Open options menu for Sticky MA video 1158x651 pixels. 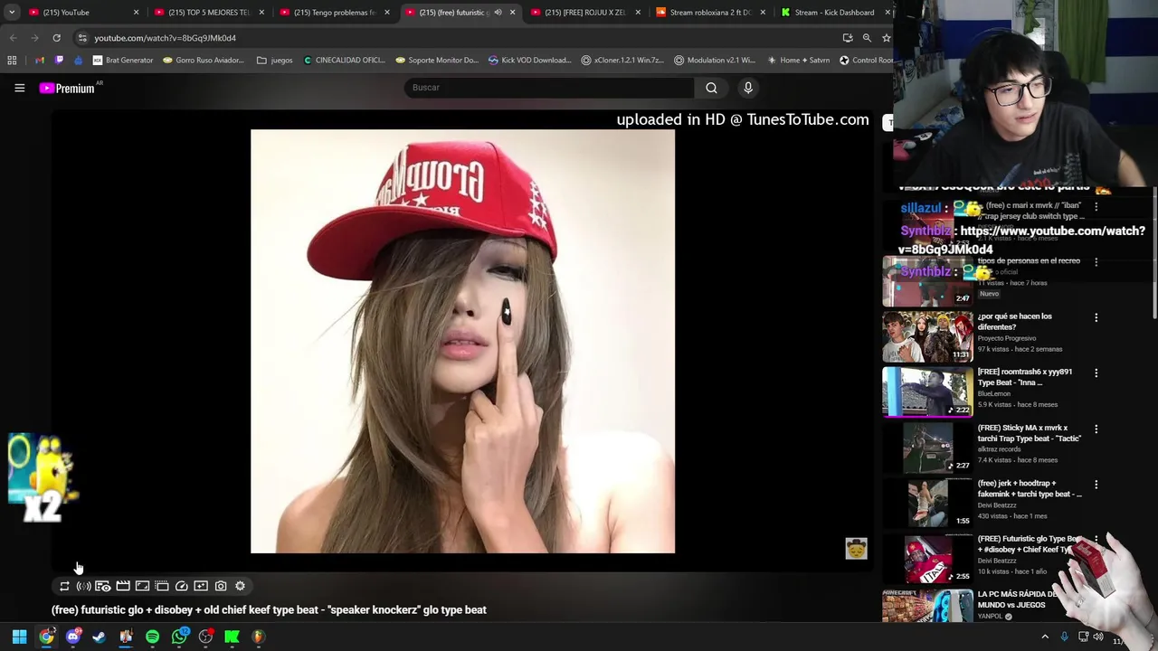(1096, 429)
